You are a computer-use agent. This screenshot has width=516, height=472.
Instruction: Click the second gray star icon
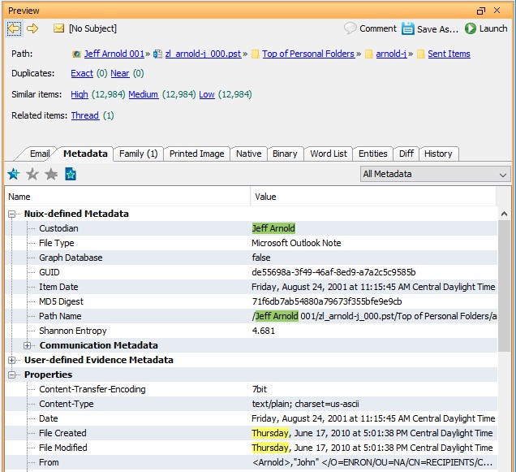click(32, 174)
